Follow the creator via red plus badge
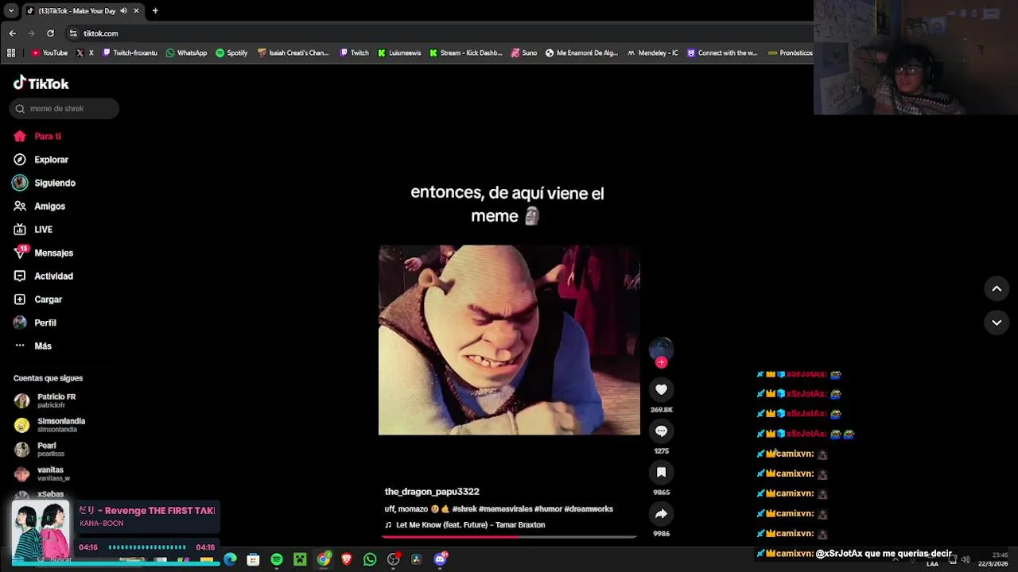Viewport: 1018px width, 572px height. [661, 362]
